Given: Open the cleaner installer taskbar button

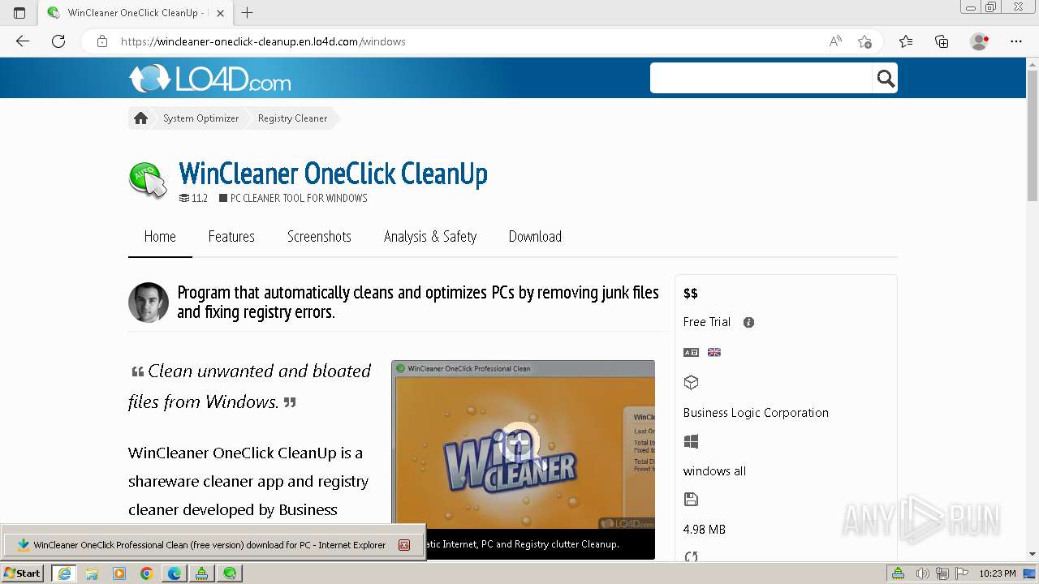Looking at the screenshot, I should 202,573.
